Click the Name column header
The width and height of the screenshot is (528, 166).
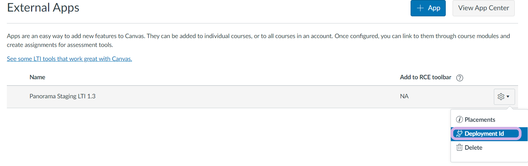pyautogui.click(x=38, y=77)
